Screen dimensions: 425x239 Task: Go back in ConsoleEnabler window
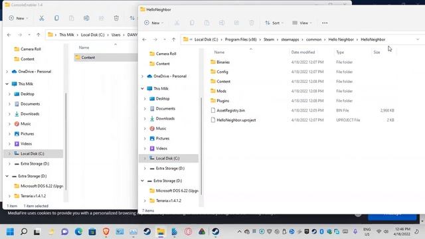(x=9, y=35)
